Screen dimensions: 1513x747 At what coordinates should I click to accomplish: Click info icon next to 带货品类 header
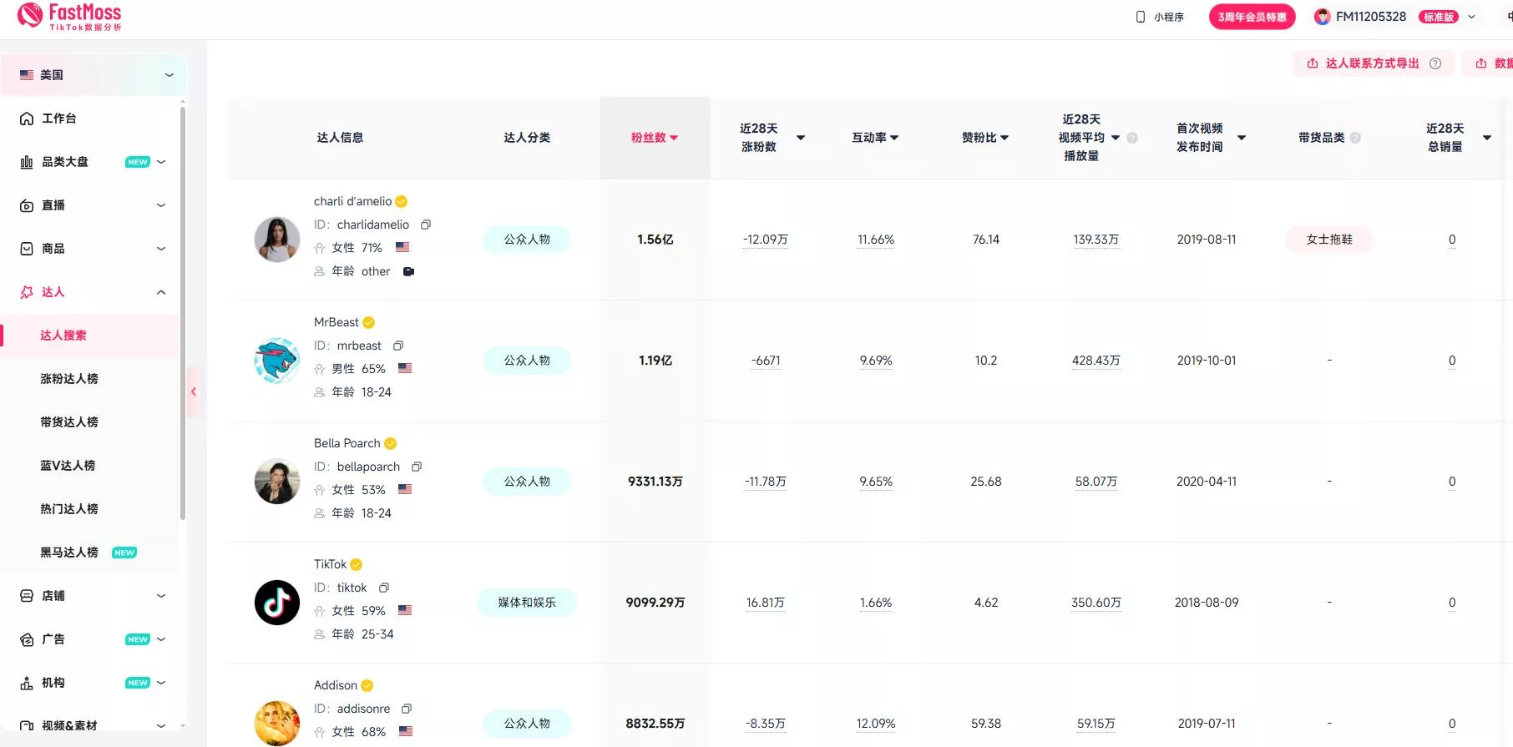tap(1355, 138)
